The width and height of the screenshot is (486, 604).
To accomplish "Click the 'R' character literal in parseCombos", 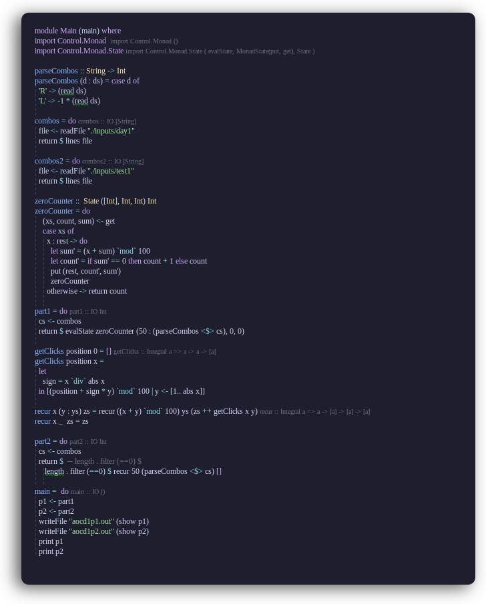I will pyautogui.click(x=42, y=91).
